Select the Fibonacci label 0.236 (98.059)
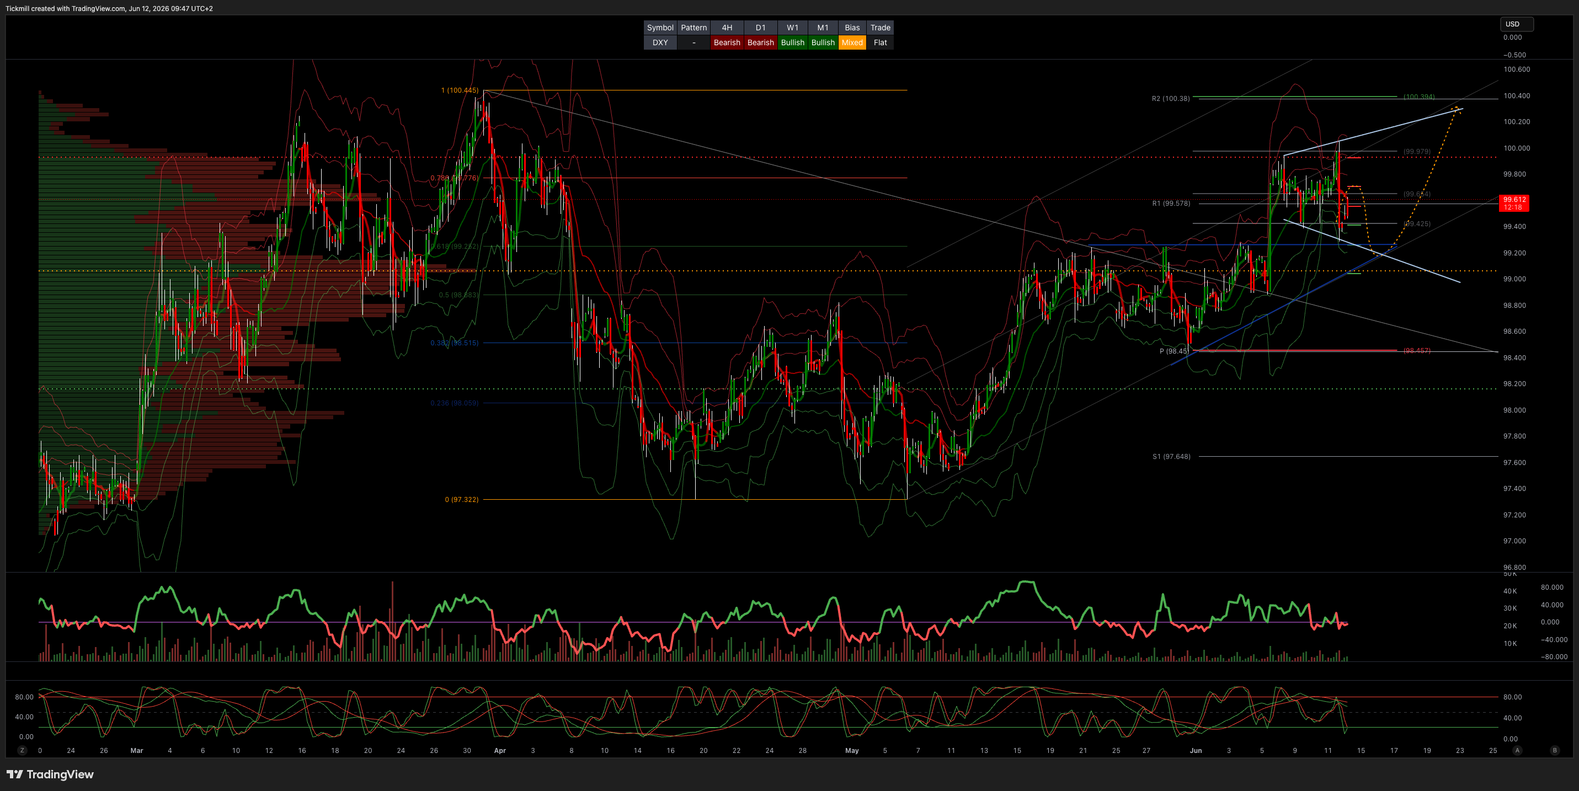 tap(454, 403)
